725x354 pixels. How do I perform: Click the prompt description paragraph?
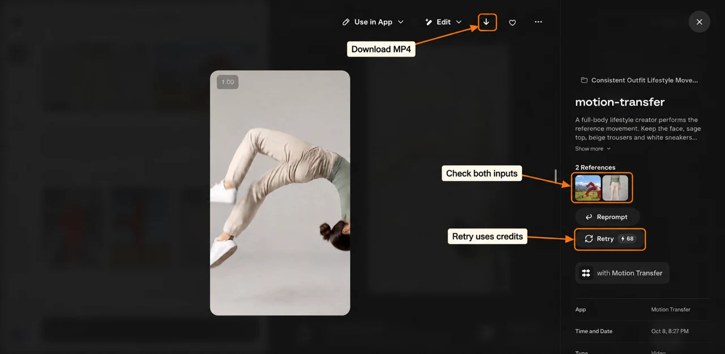click(x=637, y=129)
